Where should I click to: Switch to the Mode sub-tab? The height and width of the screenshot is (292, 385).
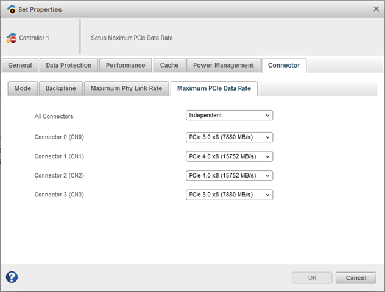click(x=23, y=88)
